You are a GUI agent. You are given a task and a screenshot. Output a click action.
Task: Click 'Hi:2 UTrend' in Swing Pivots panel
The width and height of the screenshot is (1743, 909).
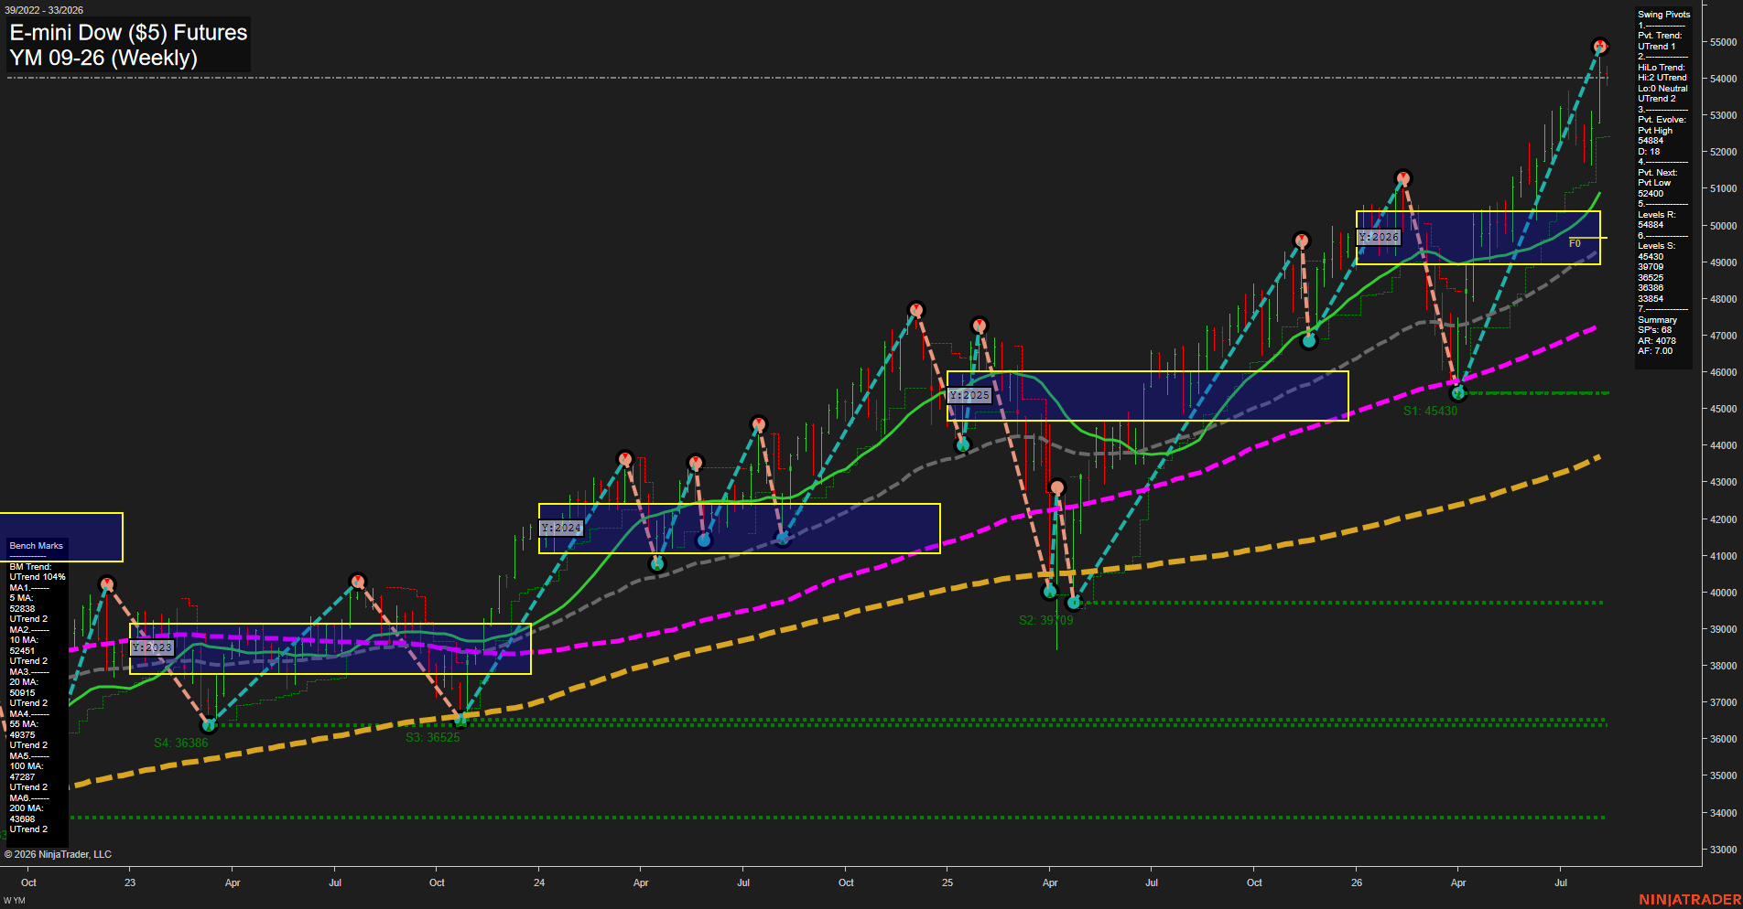(x=1662, y=78)
